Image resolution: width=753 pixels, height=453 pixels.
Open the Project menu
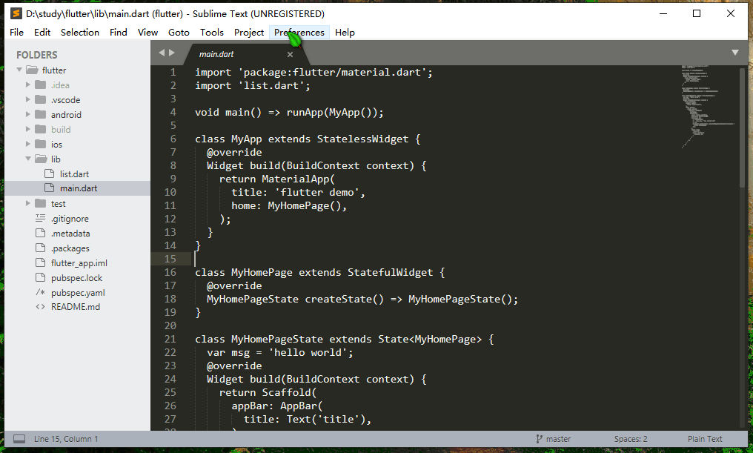click(x=249, y=32)
